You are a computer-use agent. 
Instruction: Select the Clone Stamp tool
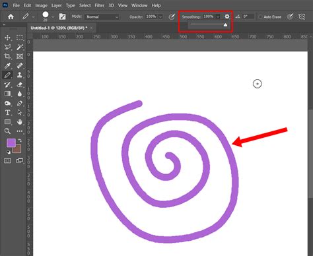20,75
